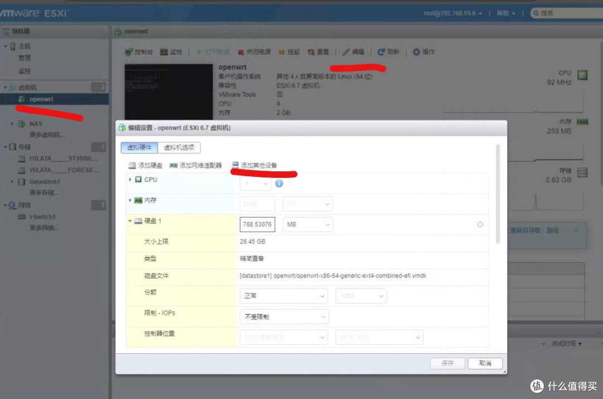Select NAS in navigator tree
The height and width of the screenshot is (399, 603).
(x=35, y=124)
